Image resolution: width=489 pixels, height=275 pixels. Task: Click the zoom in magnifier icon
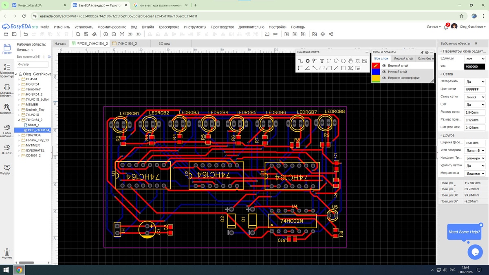pyautogui.click(x=106, y=34)
